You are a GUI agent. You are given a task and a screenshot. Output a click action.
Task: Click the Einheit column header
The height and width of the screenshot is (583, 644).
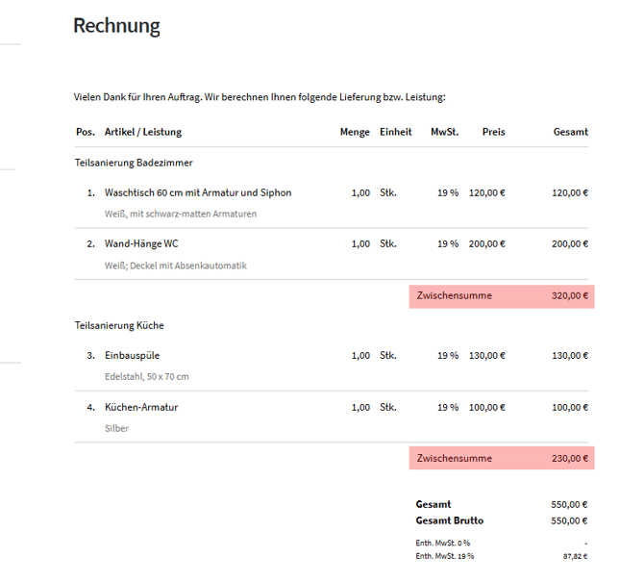click(396, 132)
